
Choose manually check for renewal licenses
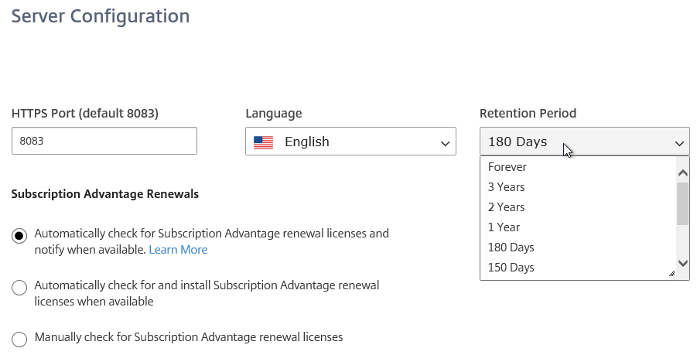click(19, 339)
